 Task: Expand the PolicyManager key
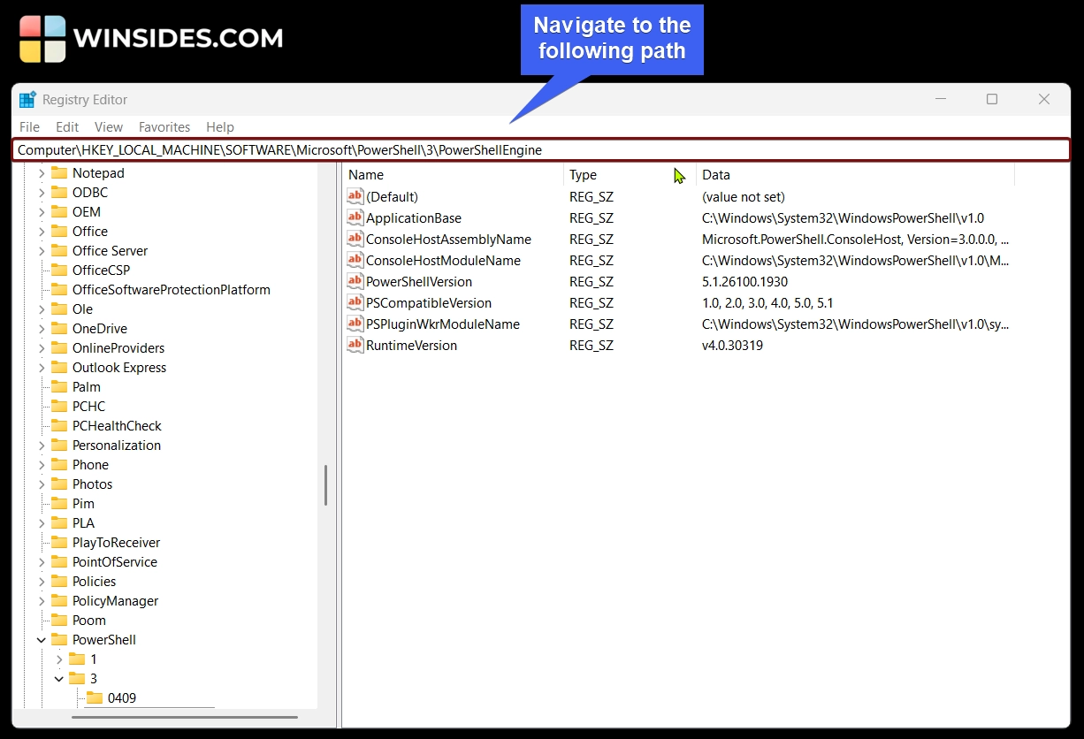point(42,601)
